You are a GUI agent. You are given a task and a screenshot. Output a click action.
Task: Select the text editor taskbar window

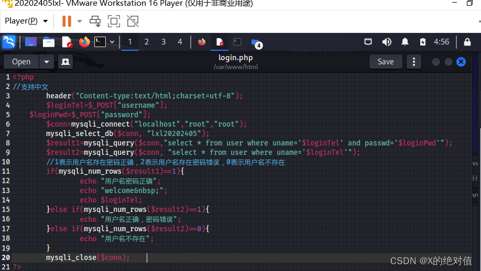coord(220,42)
